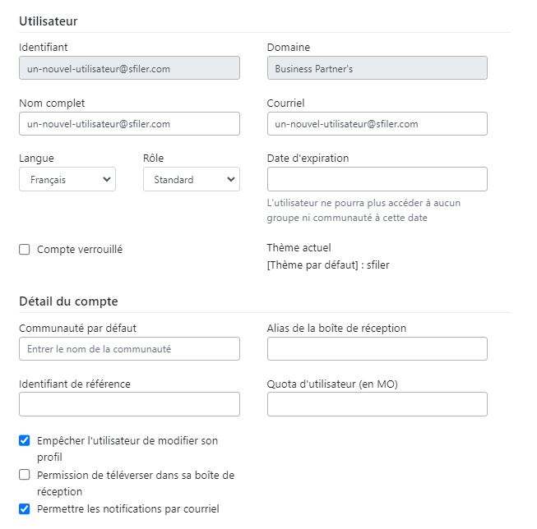Click the Communauté par défaut input
Screen dimensions: 537x529
[x=129, y=349]
